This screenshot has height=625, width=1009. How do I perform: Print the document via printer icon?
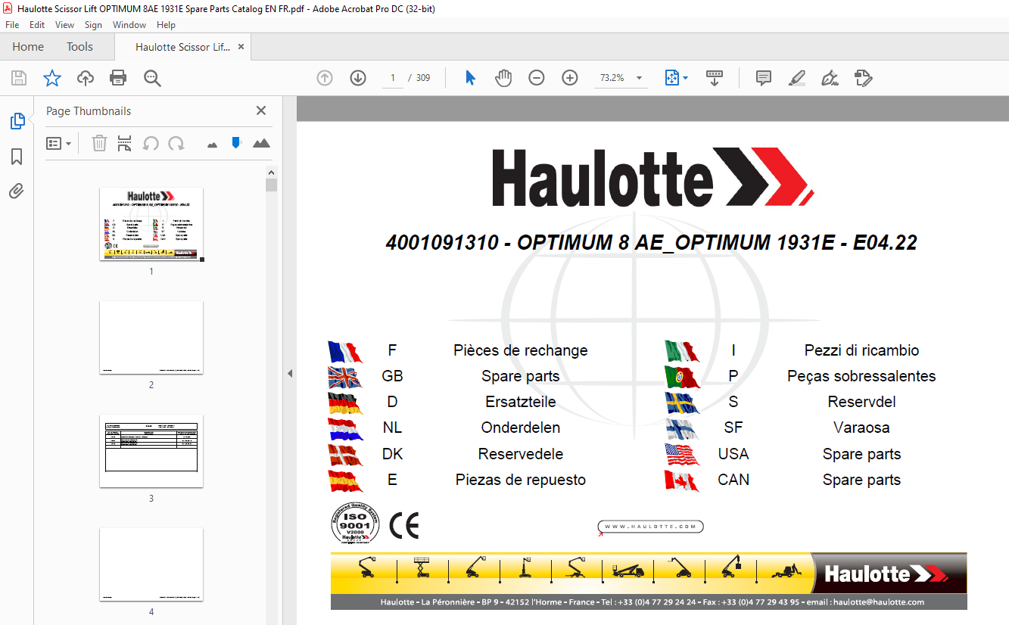pos(118,78)
